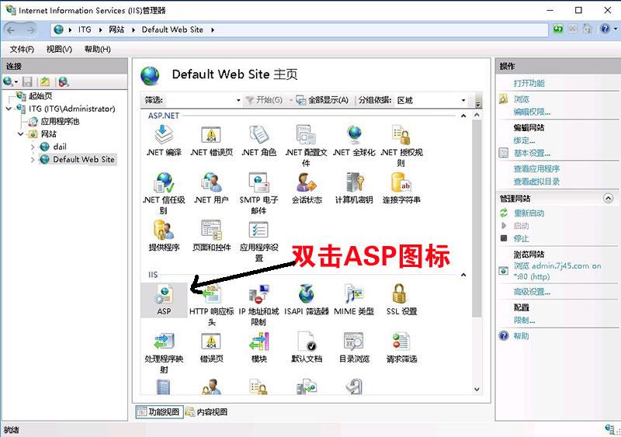Open the .NET 用户 feature icon
The width and height of the screenshot is (621, 437).
(x=211, y=182)
